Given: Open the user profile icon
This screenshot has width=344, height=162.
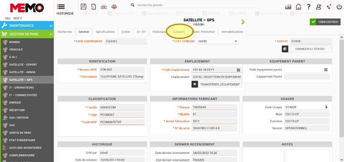Looking at the screenshot, I should click(x=318, y=7).
